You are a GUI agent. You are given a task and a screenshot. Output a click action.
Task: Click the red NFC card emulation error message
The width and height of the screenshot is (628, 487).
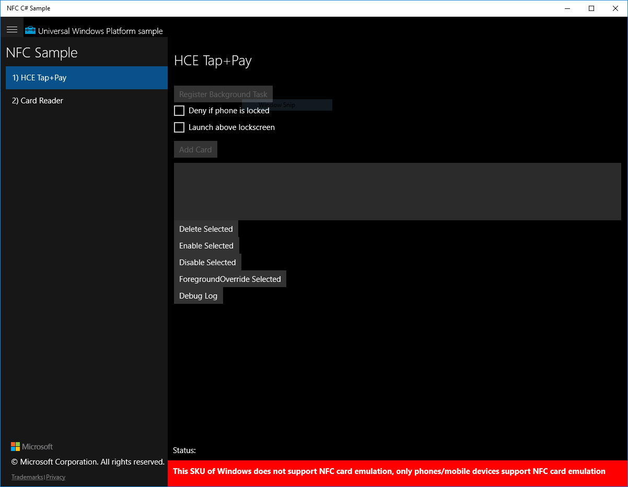click(x=397, y=471)
